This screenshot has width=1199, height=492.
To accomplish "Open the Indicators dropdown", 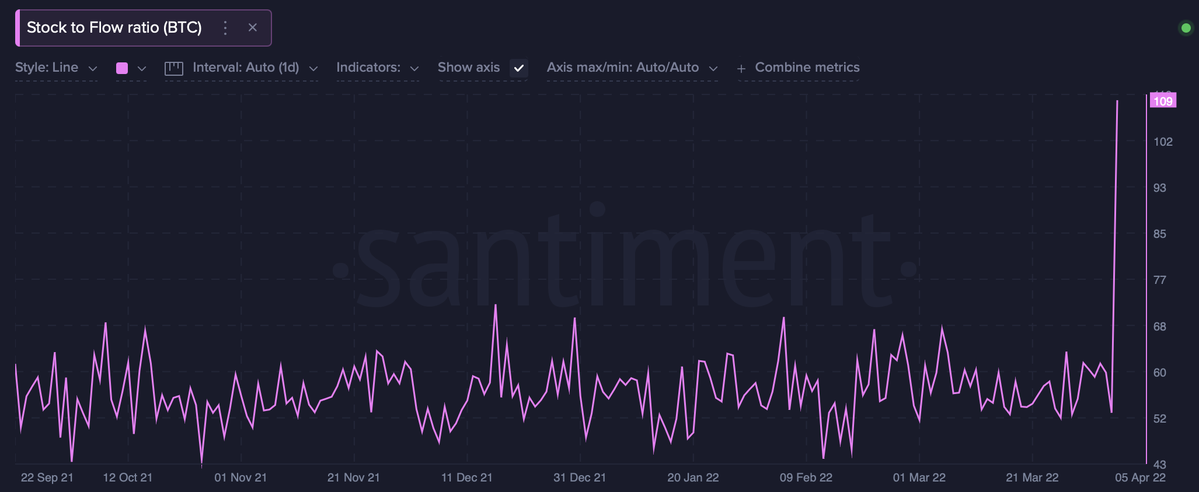I will tap(377, 68).
